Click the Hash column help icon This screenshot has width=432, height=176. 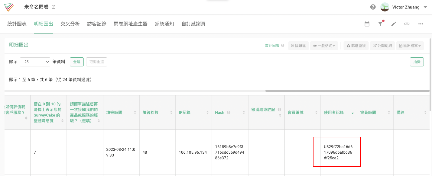pos(229,112)
